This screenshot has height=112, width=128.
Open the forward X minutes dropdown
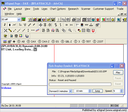[71, 91]
